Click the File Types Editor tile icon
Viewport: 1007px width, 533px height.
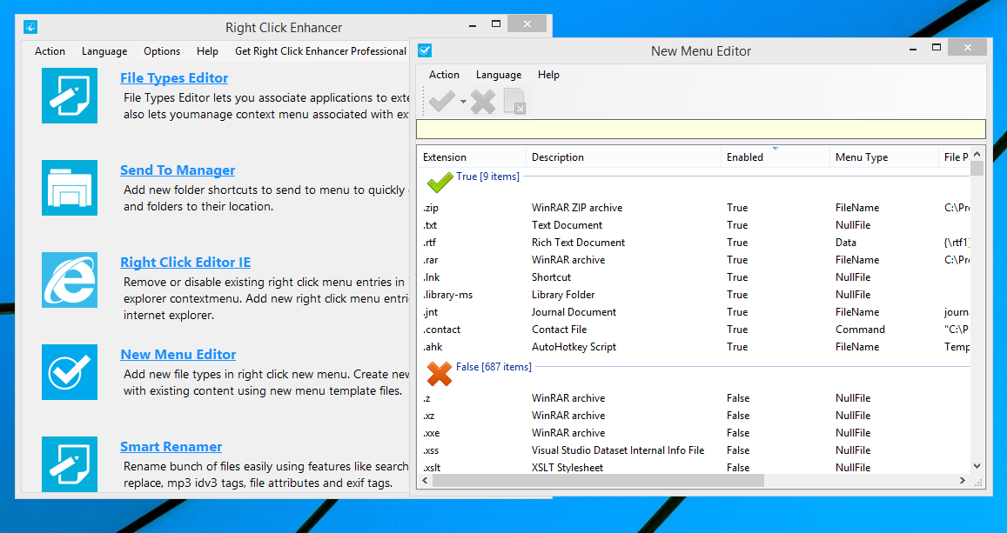click(70, 96)
